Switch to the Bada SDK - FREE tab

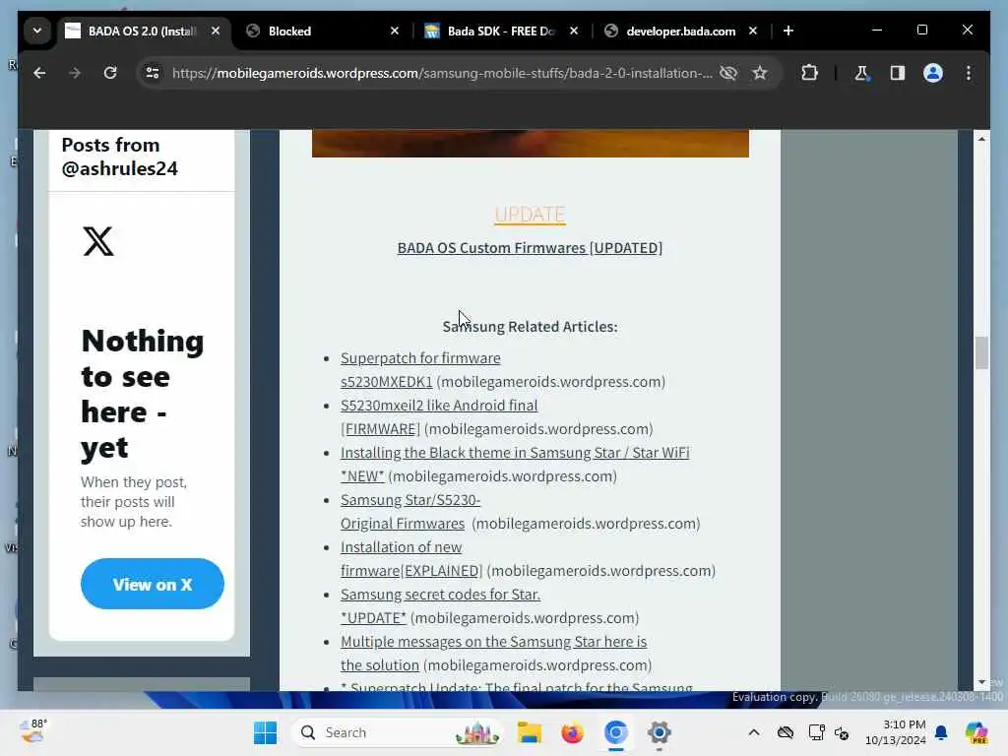pos(501,31)
